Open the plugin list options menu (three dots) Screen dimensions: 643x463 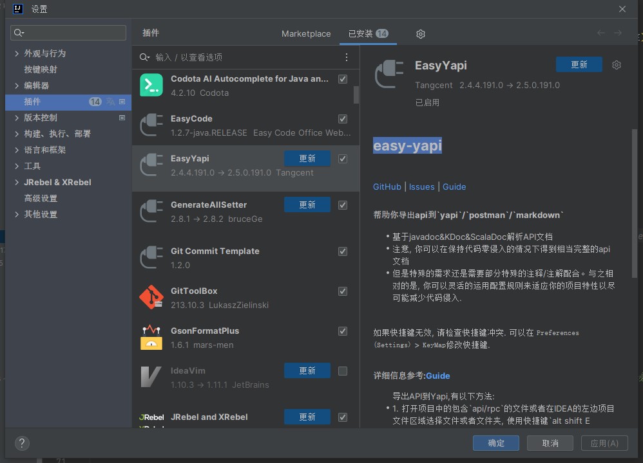point(347,57)
